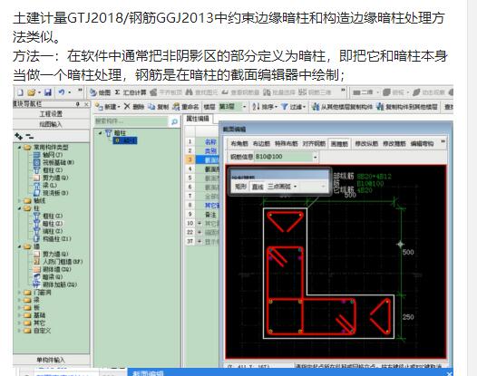Screen dimensions: 477x376
Task: Expand the 基础 folder
Action: pos(19,315)
